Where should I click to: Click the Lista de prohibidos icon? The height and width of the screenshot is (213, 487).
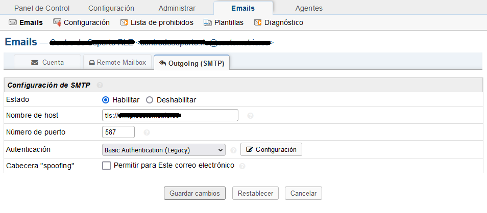[x=124, y=22]
